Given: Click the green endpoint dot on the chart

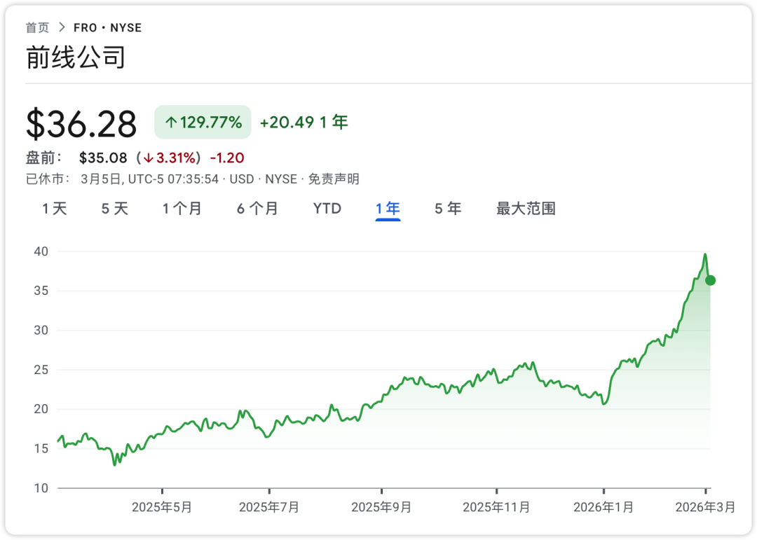Looking at the screenshot, I should pos(710,280).
